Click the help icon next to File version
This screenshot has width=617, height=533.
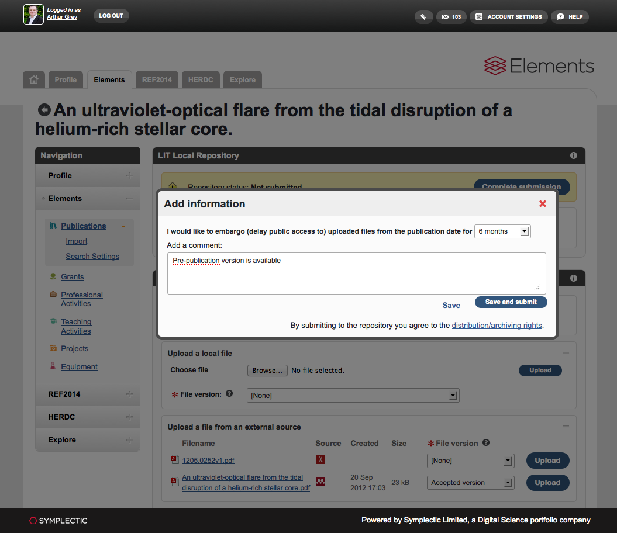[x=229, y=394]
